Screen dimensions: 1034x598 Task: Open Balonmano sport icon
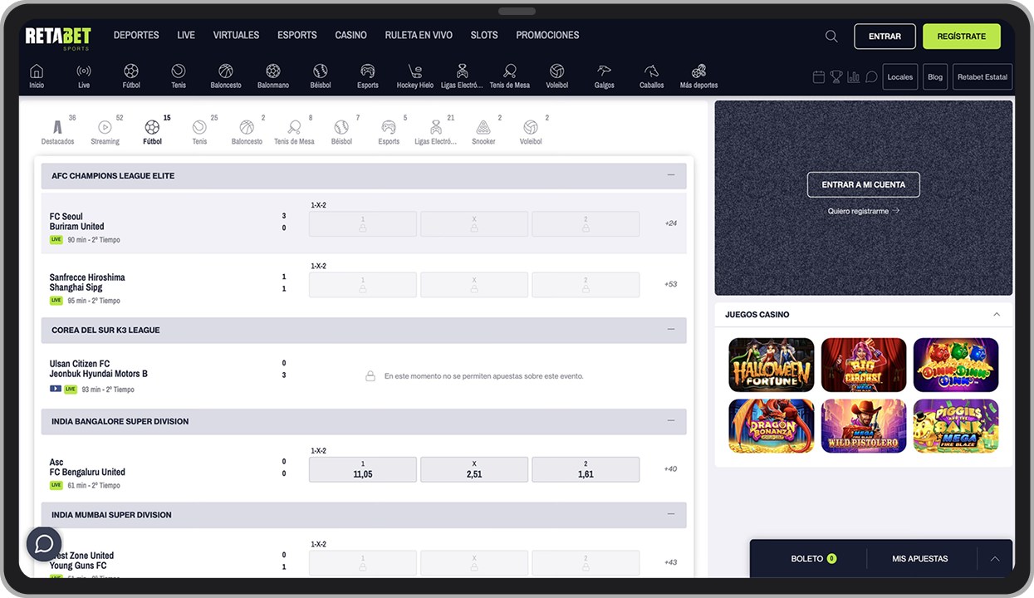pyautogui.click(x=273, y=76)
